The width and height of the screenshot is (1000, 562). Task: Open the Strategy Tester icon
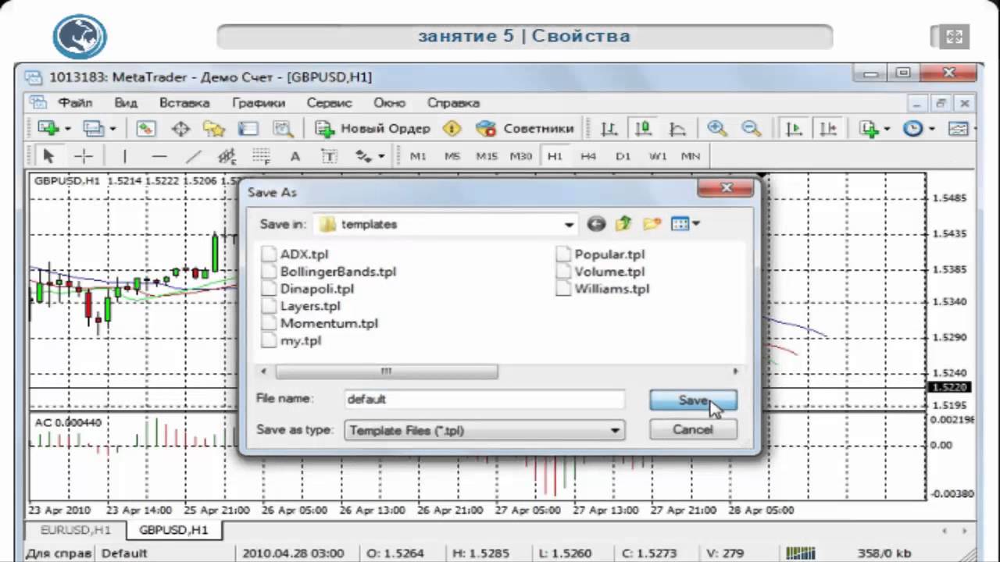282,129
